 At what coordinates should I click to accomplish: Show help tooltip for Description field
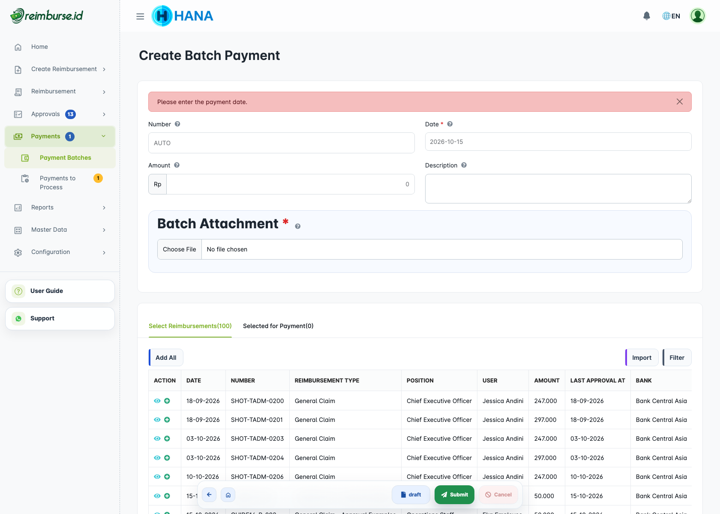pos(464,165)
